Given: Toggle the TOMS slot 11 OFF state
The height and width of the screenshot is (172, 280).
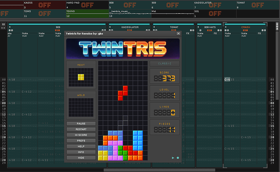Looking at the screenshot, I should click(45, 13).
